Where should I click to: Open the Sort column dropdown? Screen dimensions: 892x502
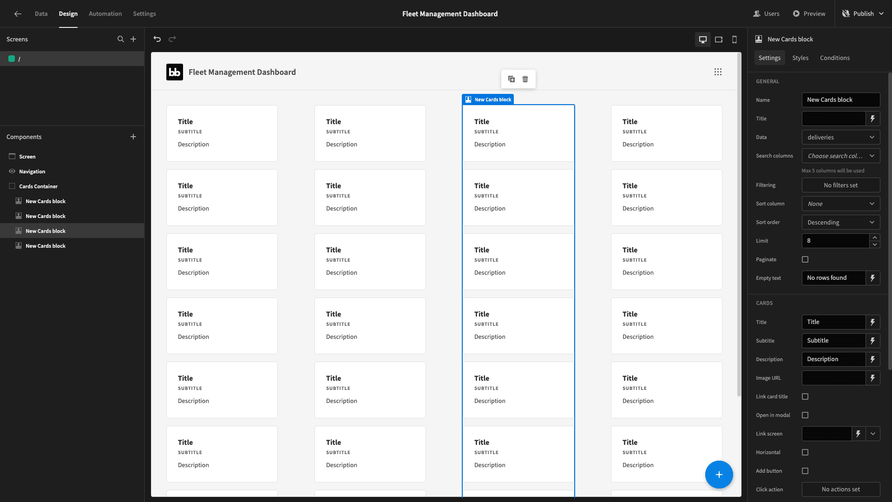coord(841,204)
